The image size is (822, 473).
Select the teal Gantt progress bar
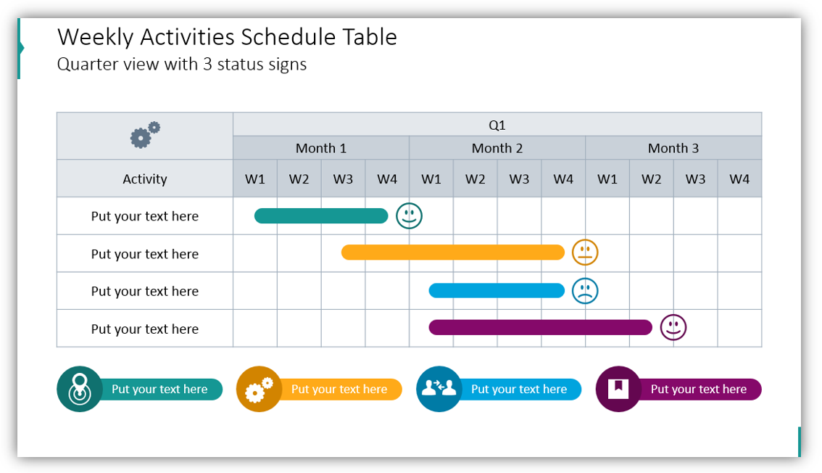click(321, 216)
